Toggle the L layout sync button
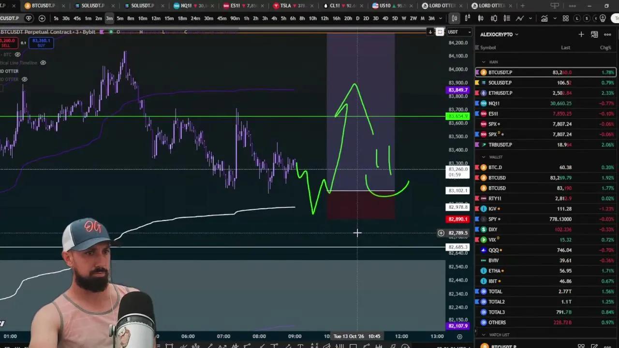619x348 pixels. [x=577, y=18]
